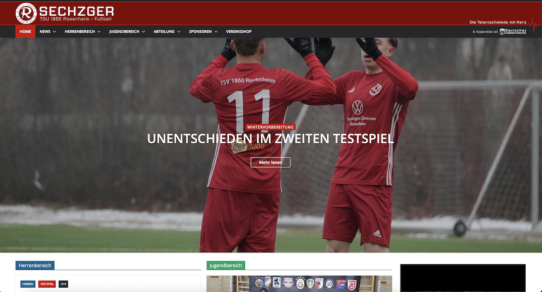This screenshot has width=542, height=292.
Task: Open the HERRENBEREICH menu
Action: [80, 31]
